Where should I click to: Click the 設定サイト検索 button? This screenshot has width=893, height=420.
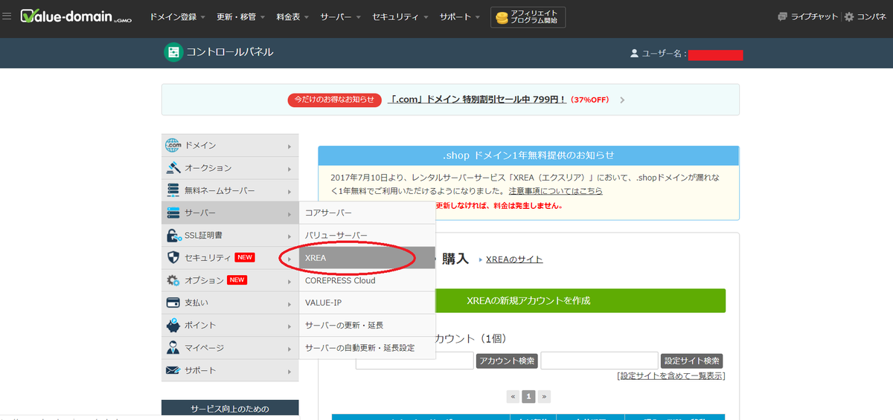point(691,361)
